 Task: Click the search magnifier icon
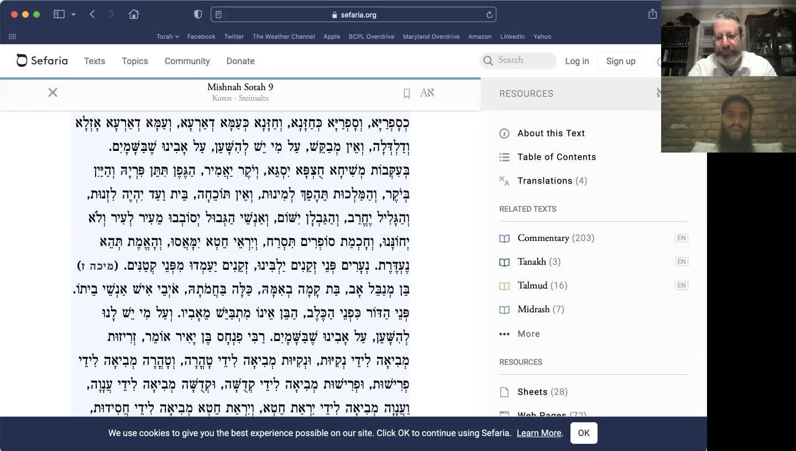(488, 61)
